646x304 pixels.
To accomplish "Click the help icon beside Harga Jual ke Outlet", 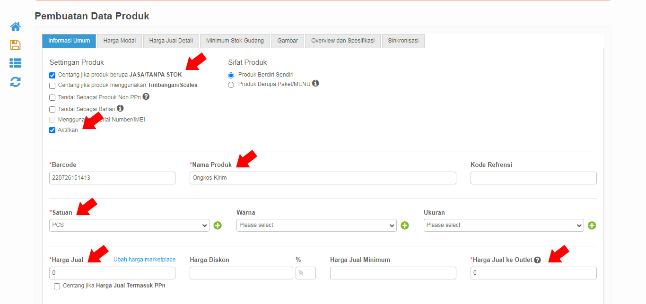I will pos(537,260).
